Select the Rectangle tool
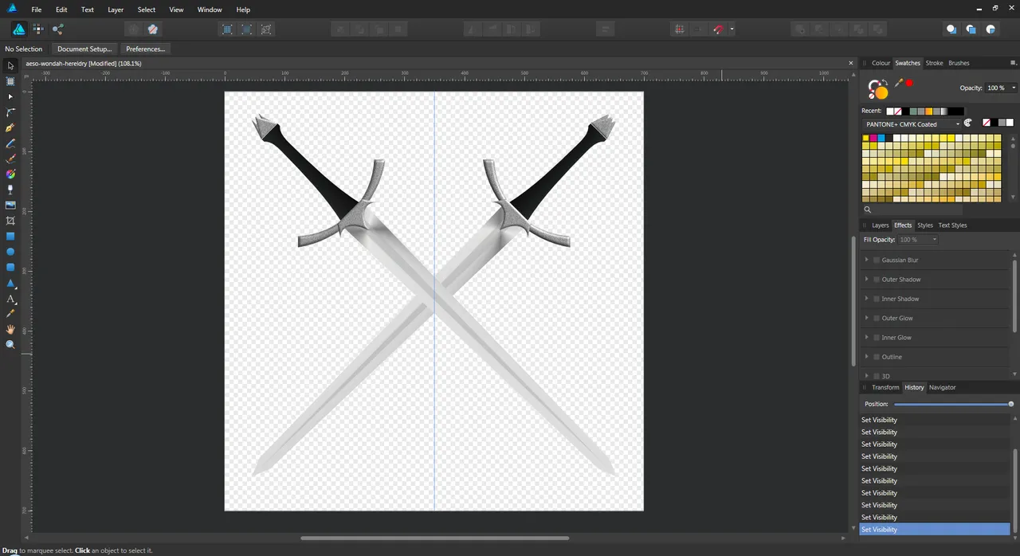The width and height of the screenshot is (1020, 556). (10, 237)
